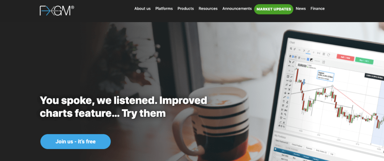Open the Products menu item
The image size is (384, 161).
pyautogui.click(x=185, y=9)
